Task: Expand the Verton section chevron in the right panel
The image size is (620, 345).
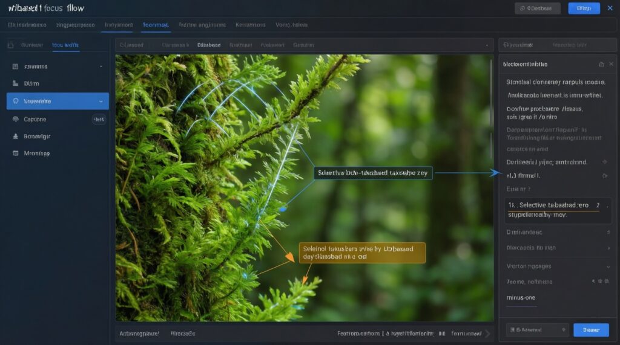Action: (608, 266)
